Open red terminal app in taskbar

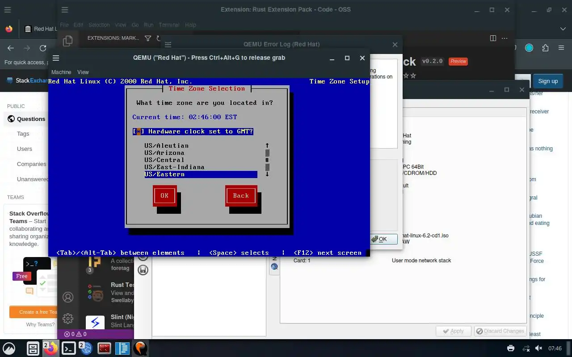click(104, 348)
